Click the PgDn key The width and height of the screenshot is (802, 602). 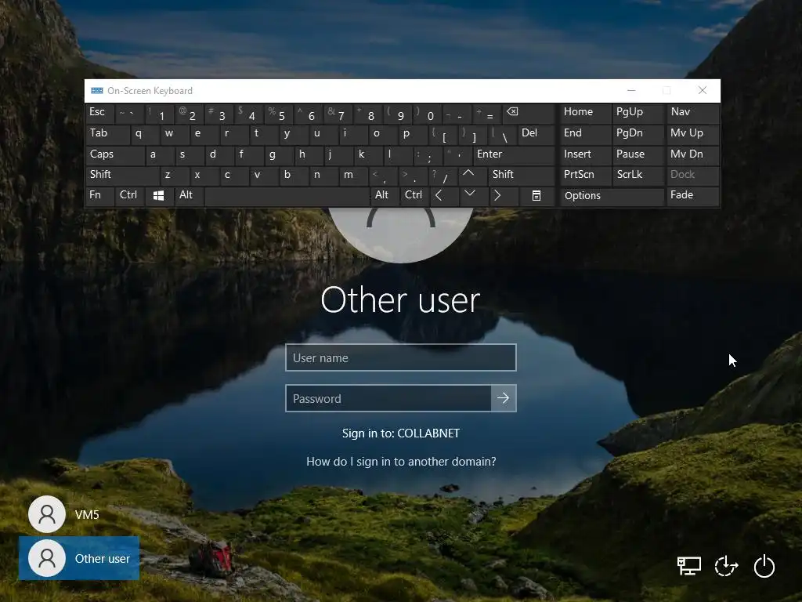point(638,134)
